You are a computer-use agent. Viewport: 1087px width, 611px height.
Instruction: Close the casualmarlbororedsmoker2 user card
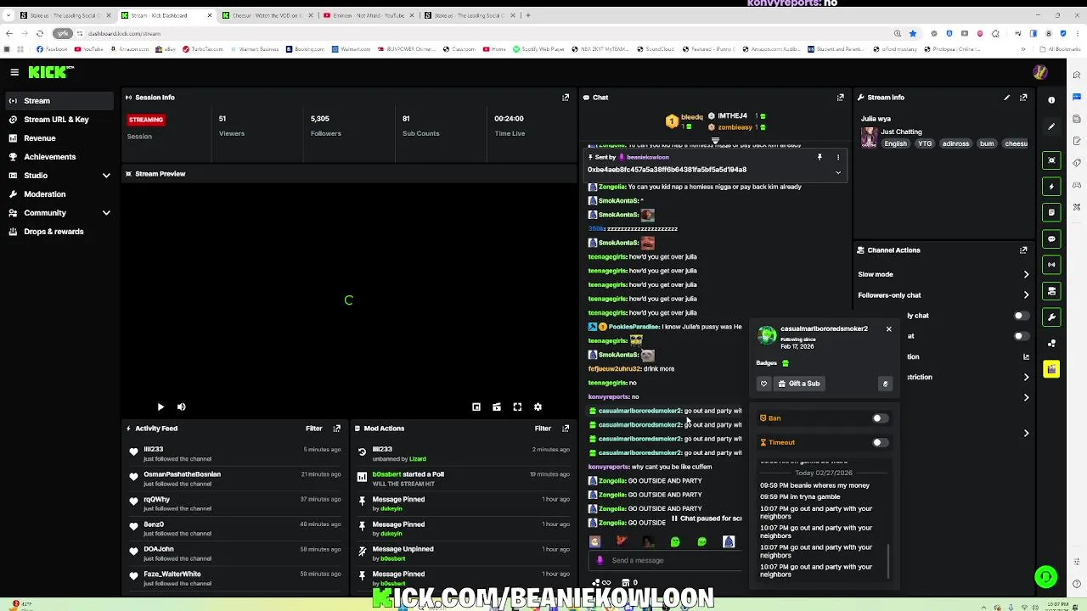pos(889,329)
